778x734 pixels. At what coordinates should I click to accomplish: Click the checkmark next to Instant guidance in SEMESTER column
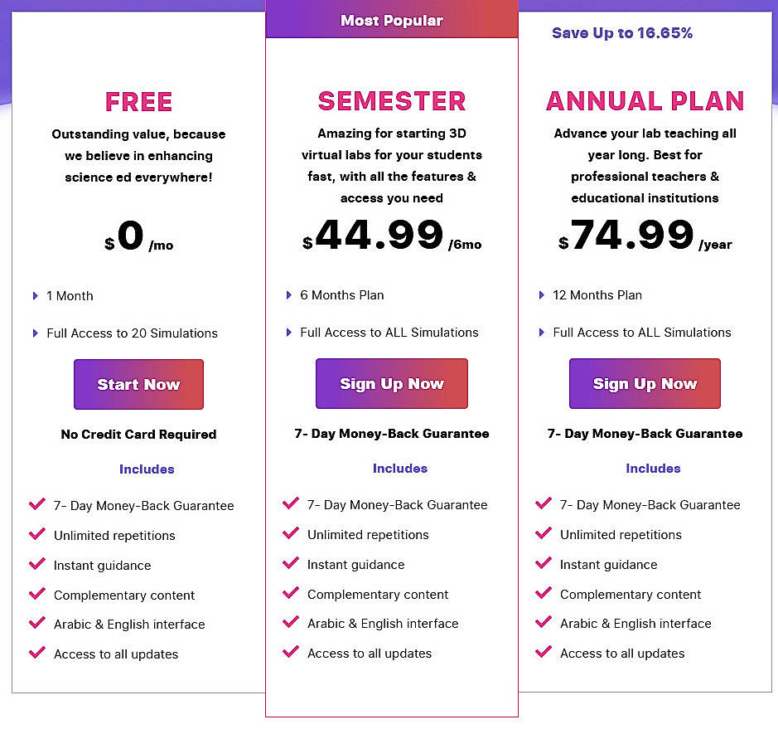tap(291, 564)
